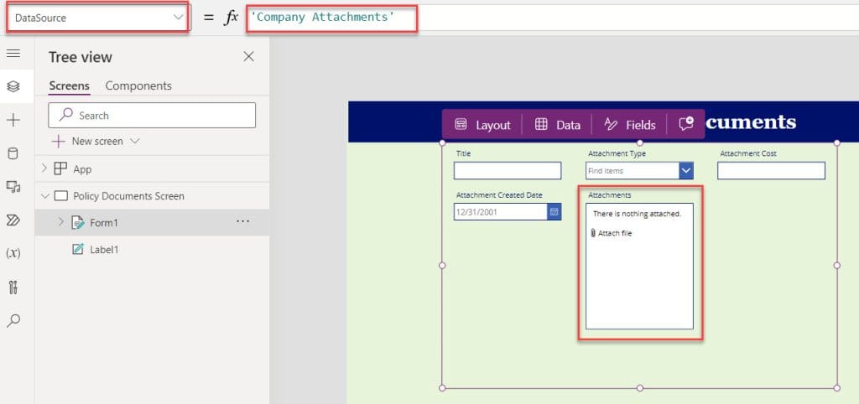Click the Attachment Cost input field

coord(772,170)
